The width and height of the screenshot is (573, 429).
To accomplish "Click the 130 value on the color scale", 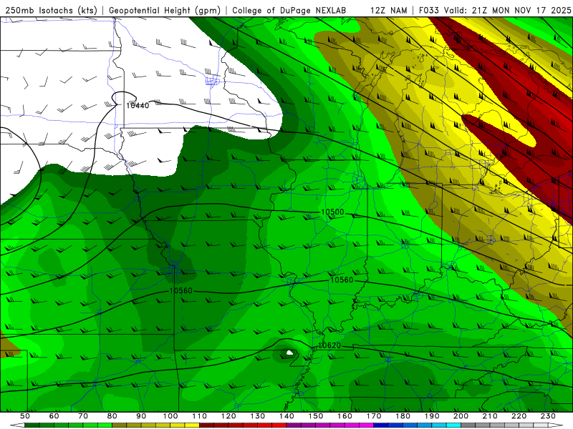I will click(258, 416).
